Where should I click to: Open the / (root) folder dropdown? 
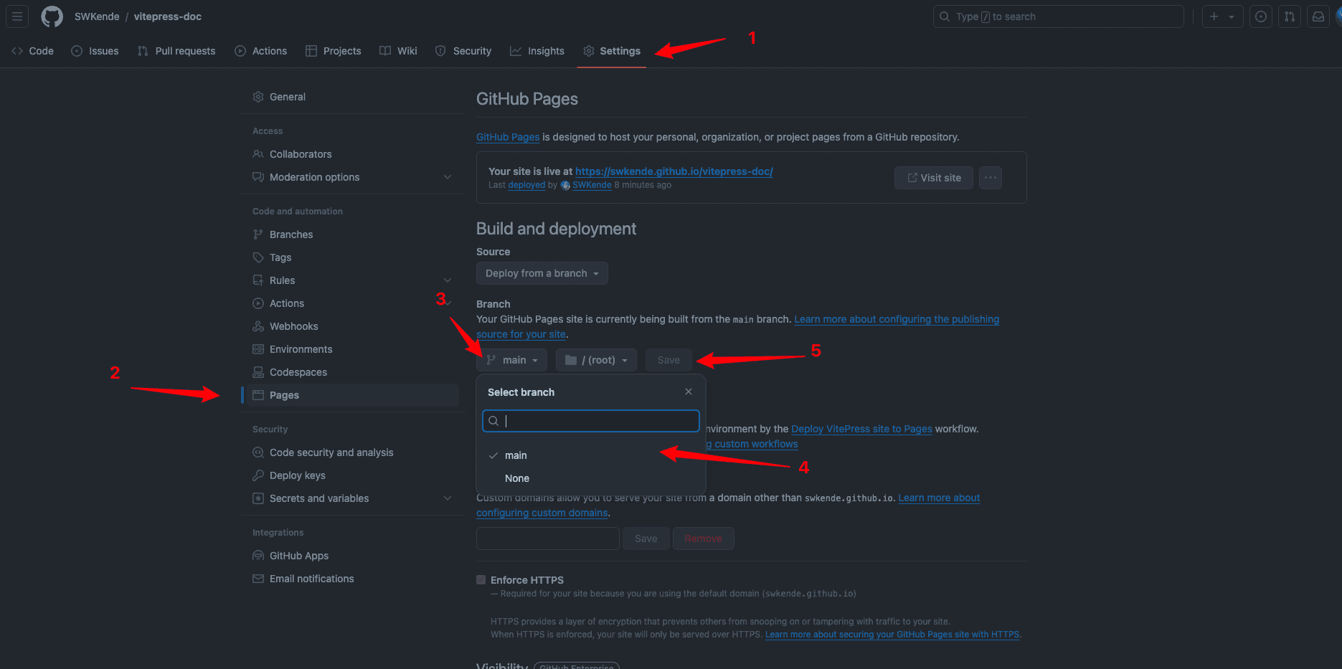coord(596,359)
